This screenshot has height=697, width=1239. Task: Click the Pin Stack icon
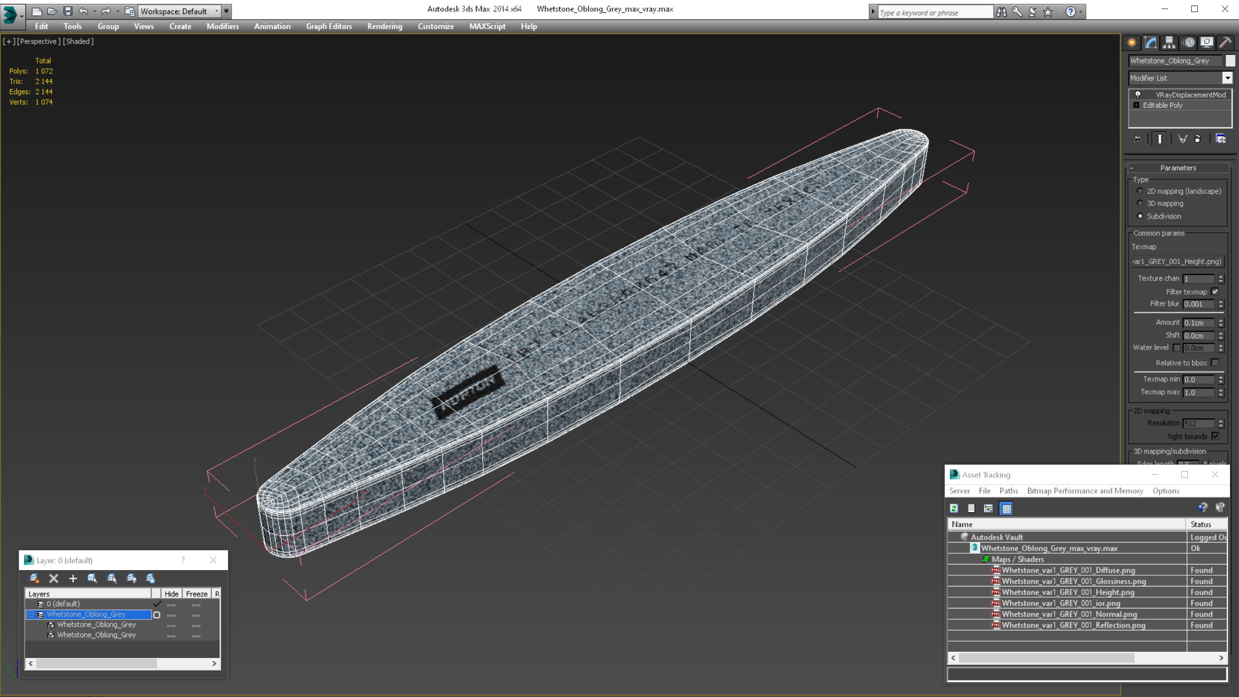click(x=1137, y=139)
